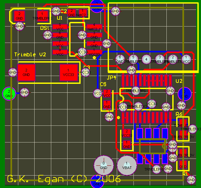201x188 pixels.
Task: Select C2 pad 2 GND
Action: pyautogui.click(x=71, y=13)
